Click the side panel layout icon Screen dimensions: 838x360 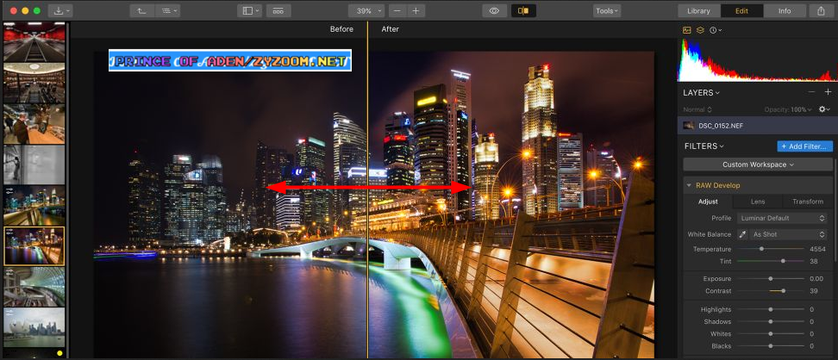(x=249, y=10)
